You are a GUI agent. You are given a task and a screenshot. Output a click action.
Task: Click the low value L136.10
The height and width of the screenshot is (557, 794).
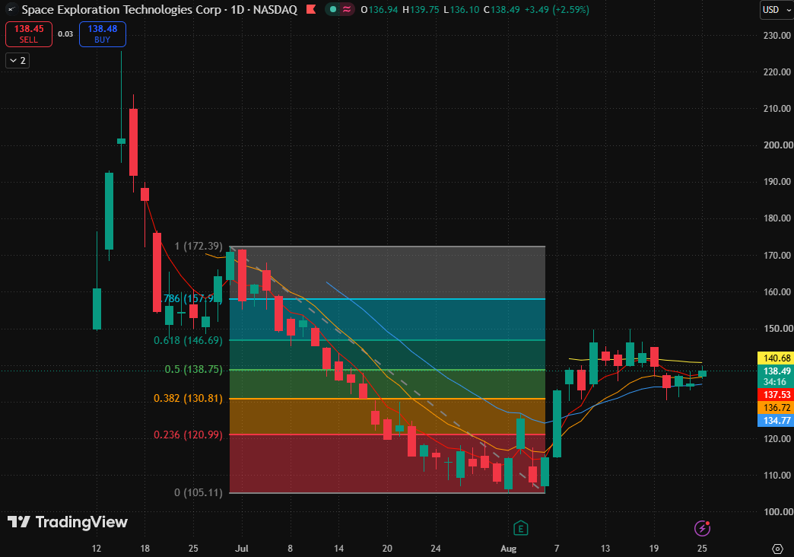click(462, 10)
